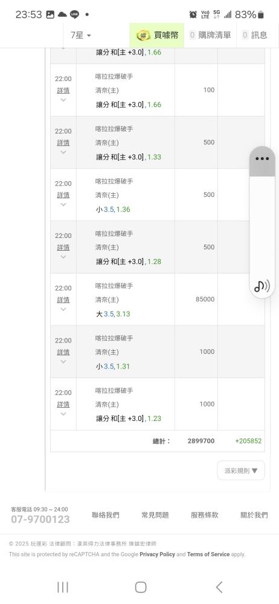Tap the Android back navigation arrow
This screenshot has width=279, height=604.
coord(219,587)
